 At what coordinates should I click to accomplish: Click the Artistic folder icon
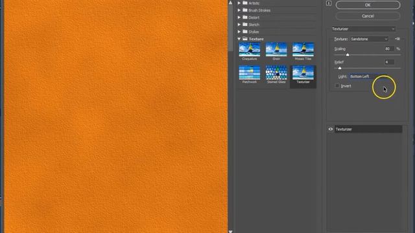tap(245, 3)
